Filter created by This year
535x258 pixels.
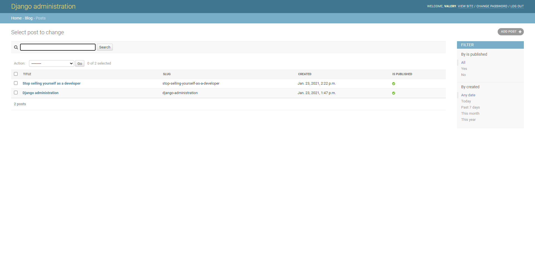[x=468, y=120]
